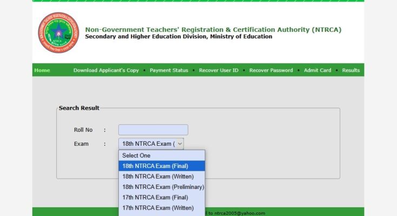Select 17th NTRCA Exam (Written) option

[162, 208]
